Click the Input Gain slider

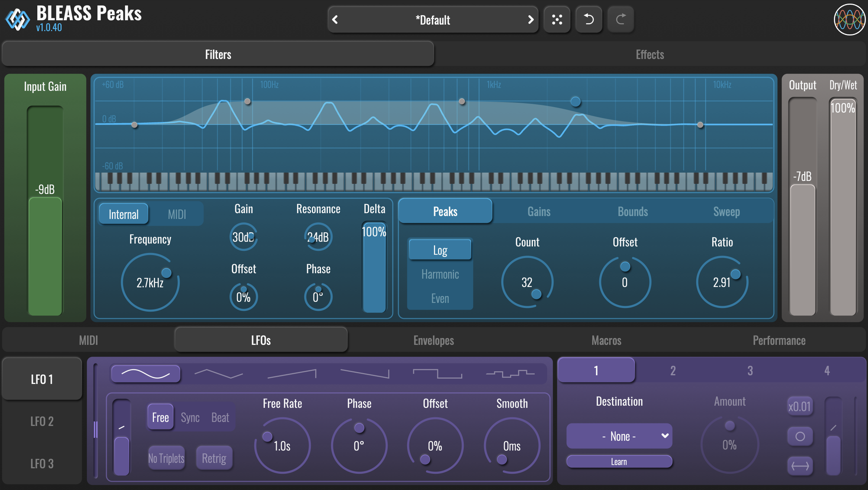click(45, 211)
